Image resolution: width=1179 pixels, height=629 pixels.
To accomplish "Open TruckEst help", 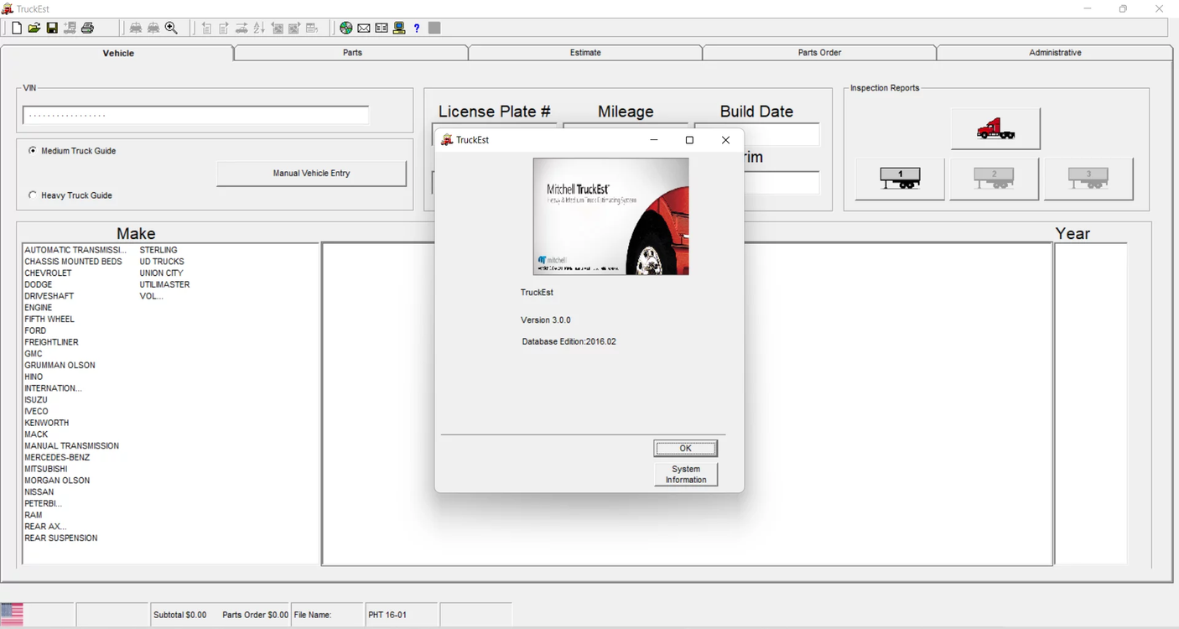I will point(416,28).
